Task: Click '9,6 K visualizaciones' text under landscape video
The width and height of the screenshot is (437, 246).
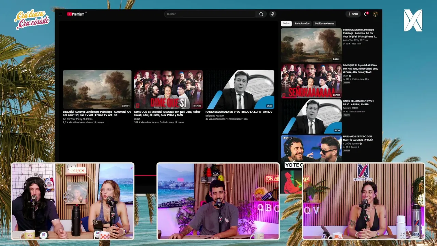Action: 74,122
